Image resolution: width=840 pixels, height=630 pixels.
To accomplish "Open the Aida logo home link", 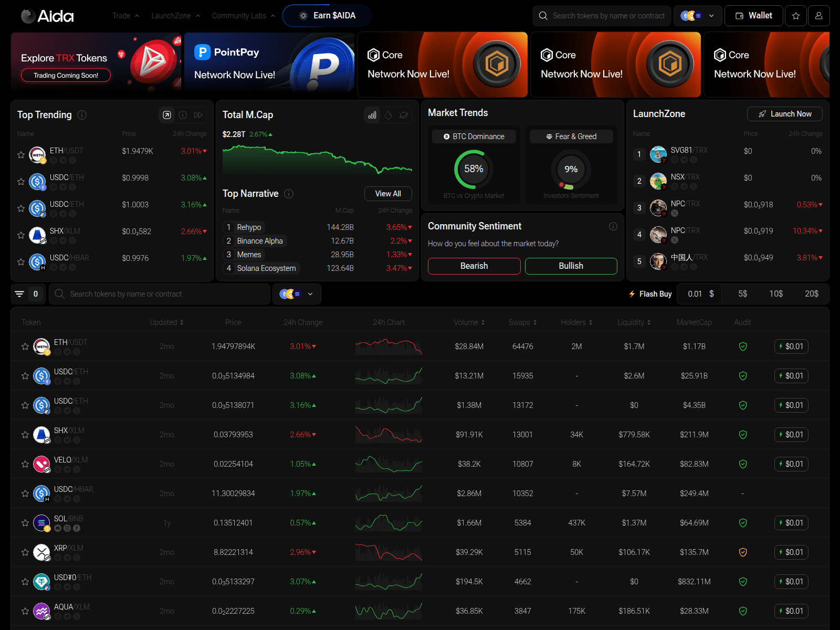I will (x=47, y=16).
